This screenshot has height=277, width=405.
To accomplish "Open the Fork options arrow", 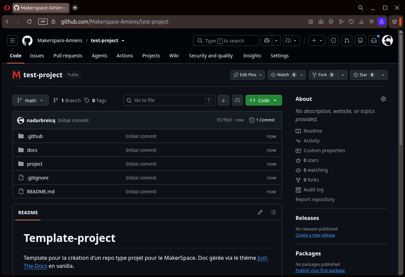I will tap(343, 75).
